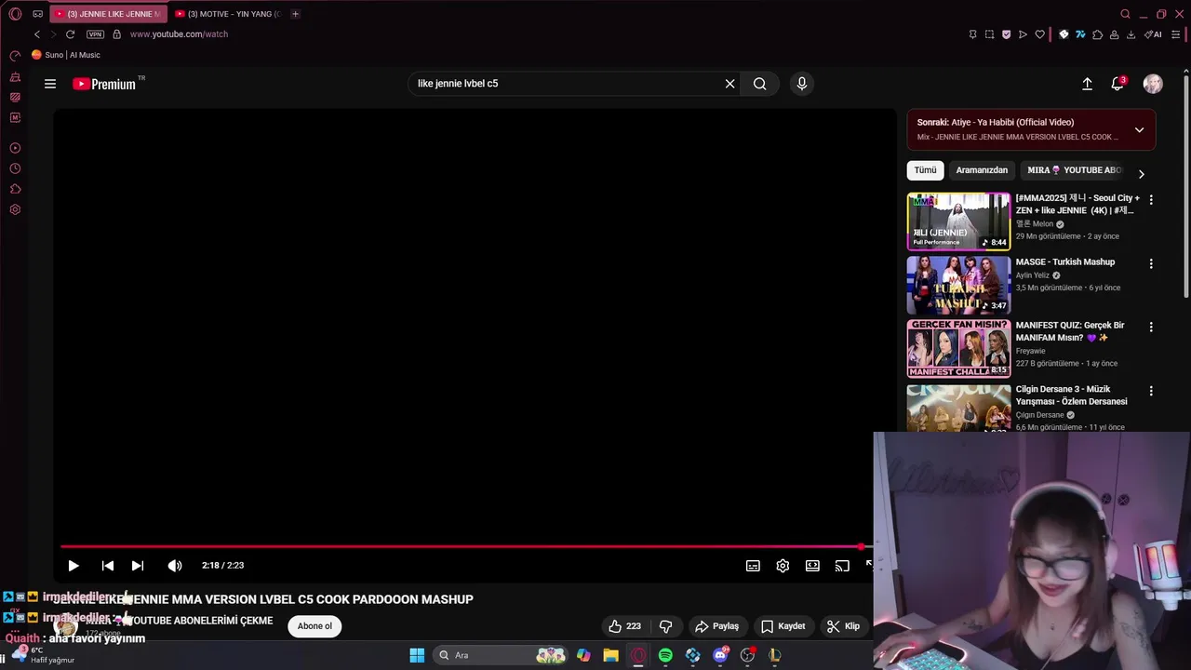The height and width of the screenshot is (670, 1191).
Task: Open options for the MANIFEST QUIZ video
Action: [x=1151, y=328]
